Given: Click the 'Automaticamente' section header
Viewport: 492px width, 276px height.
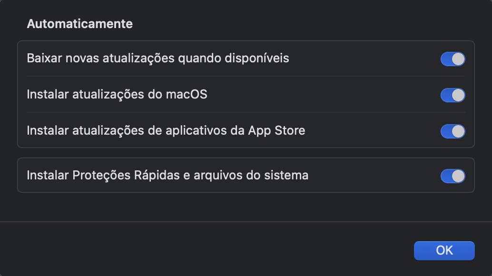Looking at the screenshot, I should tap(80, 23).
